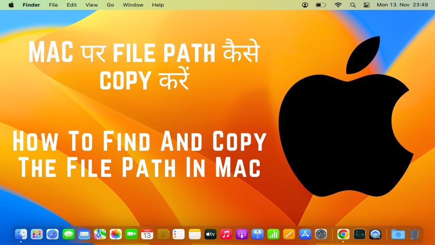This screenshot has width=435, height=245.
Task: Launch Google Chrome from the Dock
Action: (343, 234)
